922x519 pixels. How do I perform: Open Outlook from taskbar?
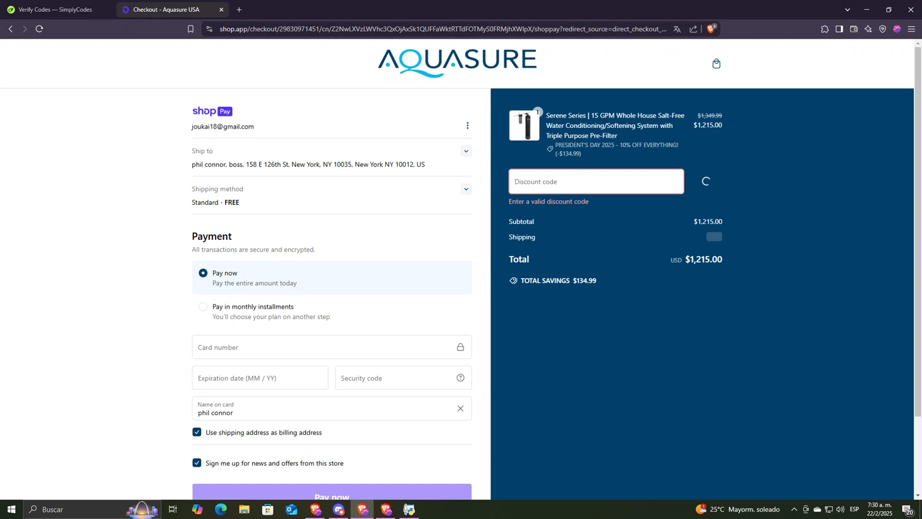[291, 509]
